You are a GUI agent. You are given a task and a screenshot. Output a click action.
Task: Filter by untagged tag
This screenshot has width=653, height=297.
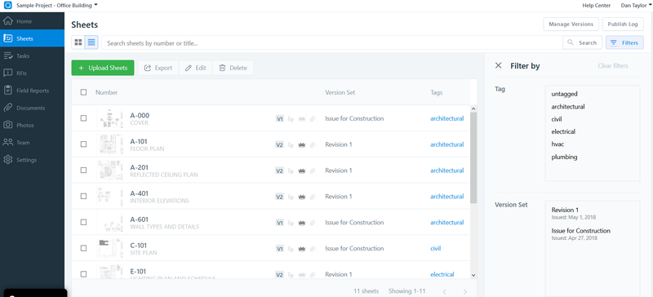tap(564, 94)
